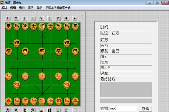Open the 显示 menu
Screen dimensions: 169x112
(x=39, y=8)
